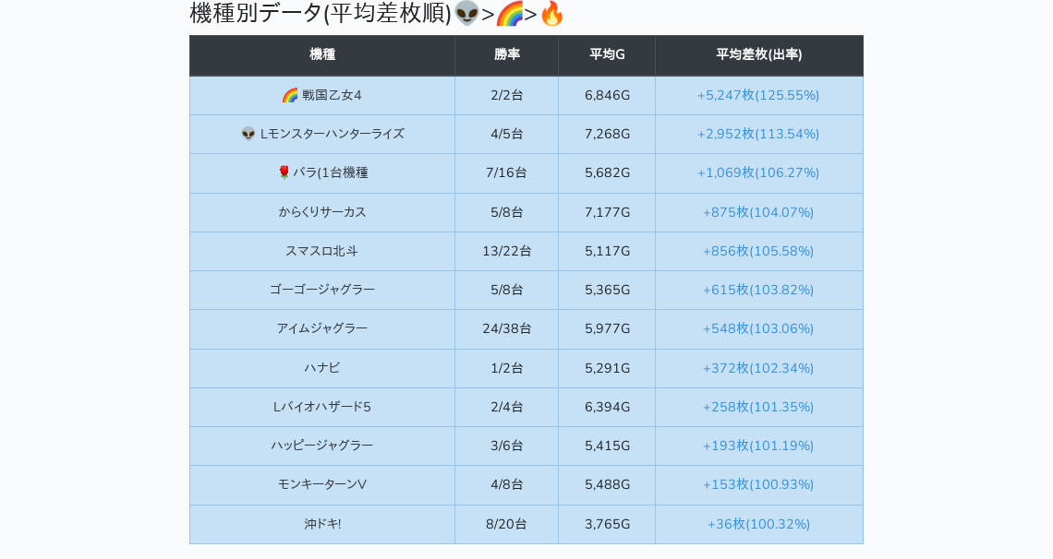This screenshot has height=559, width=1053.
Task: Select the 平均差枚(出率) column header
Action: pos(758,54)
